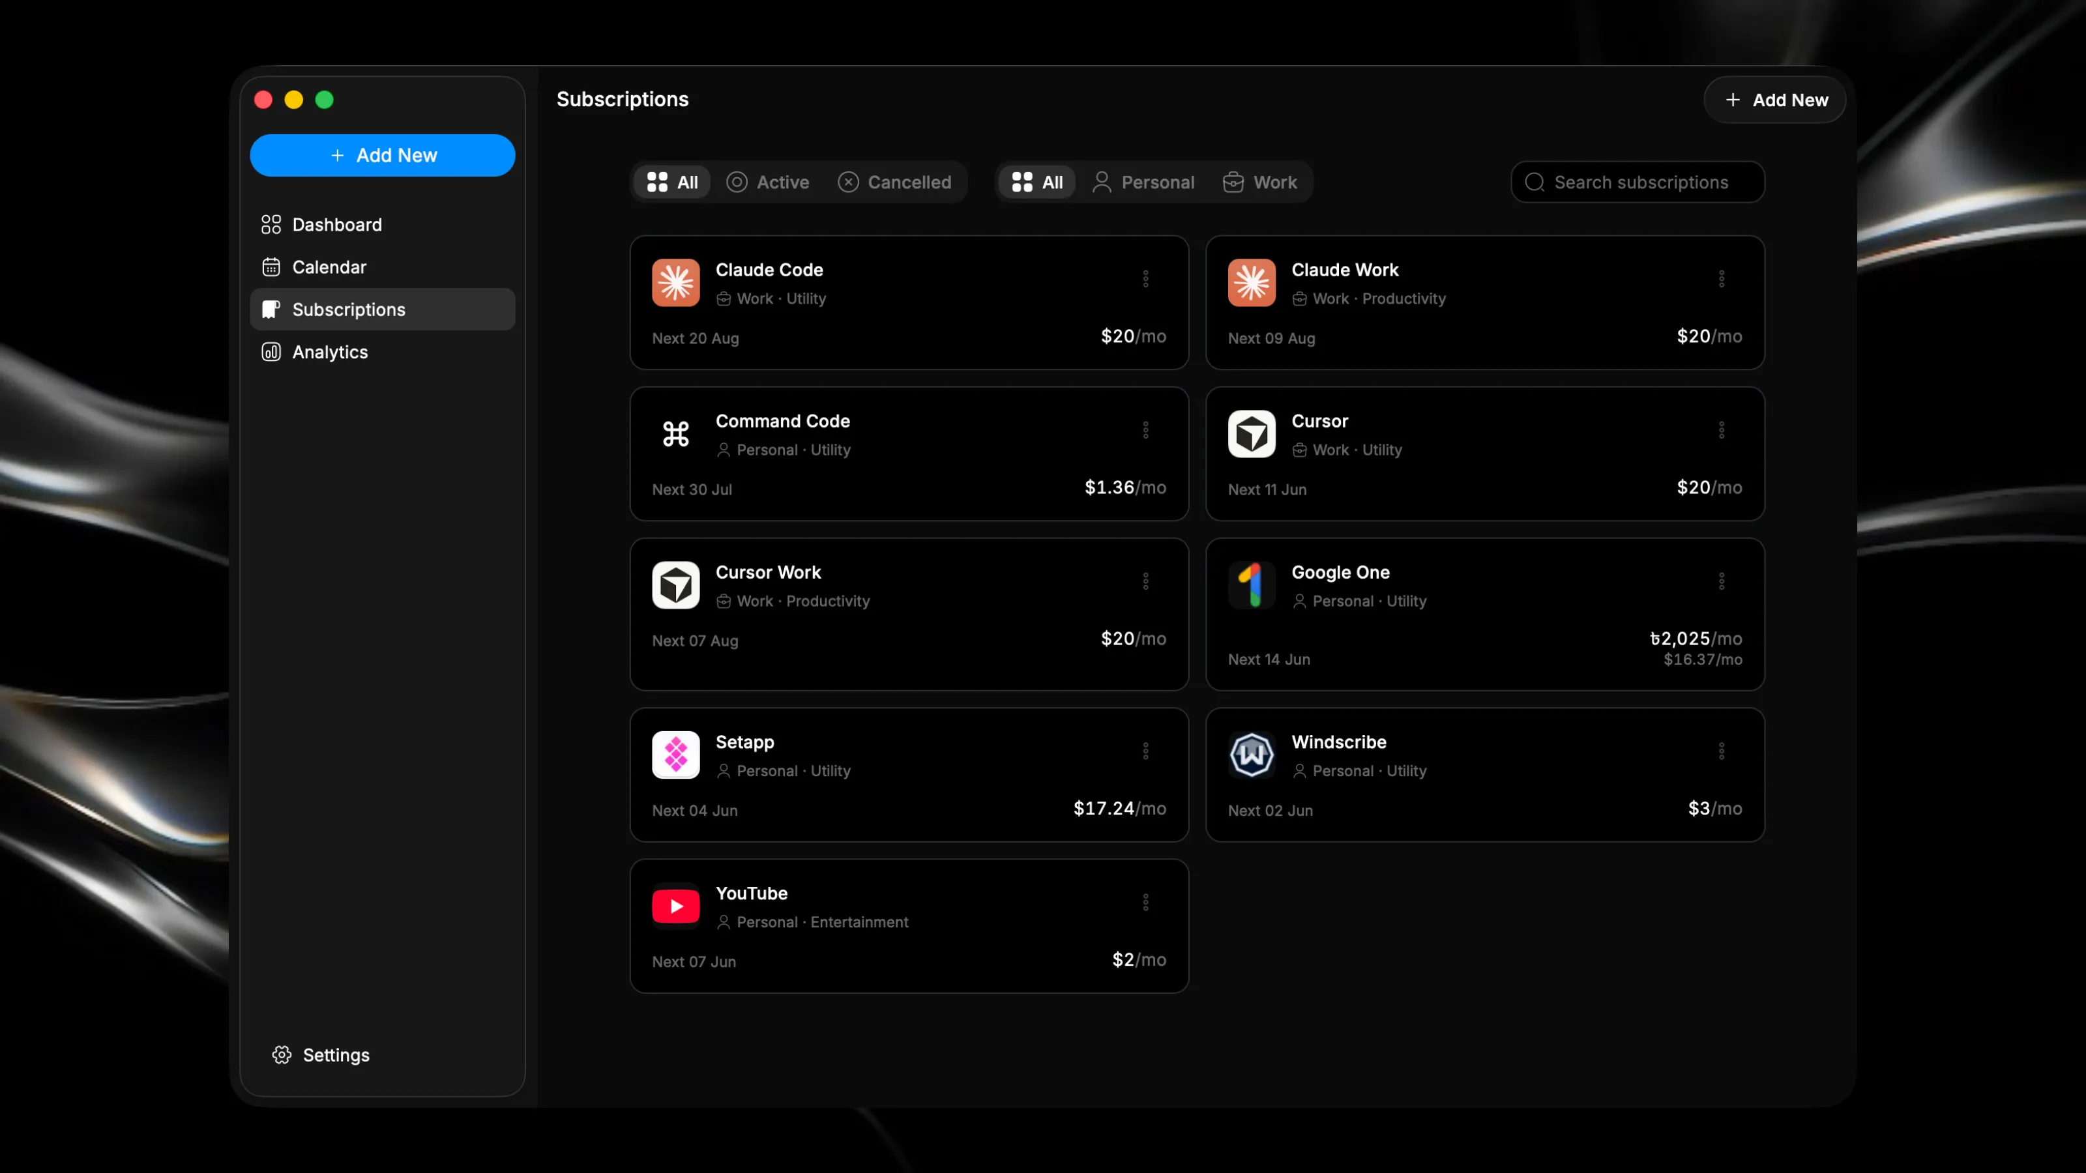Click the $16.37/mo converted price

1703,659
